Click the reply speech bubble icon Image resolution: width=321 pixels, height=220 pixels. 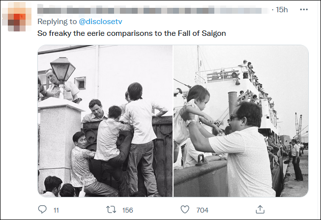43,210
